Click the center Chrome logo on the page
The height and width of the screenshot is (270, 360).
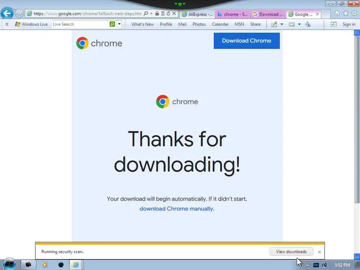(177, 102)
